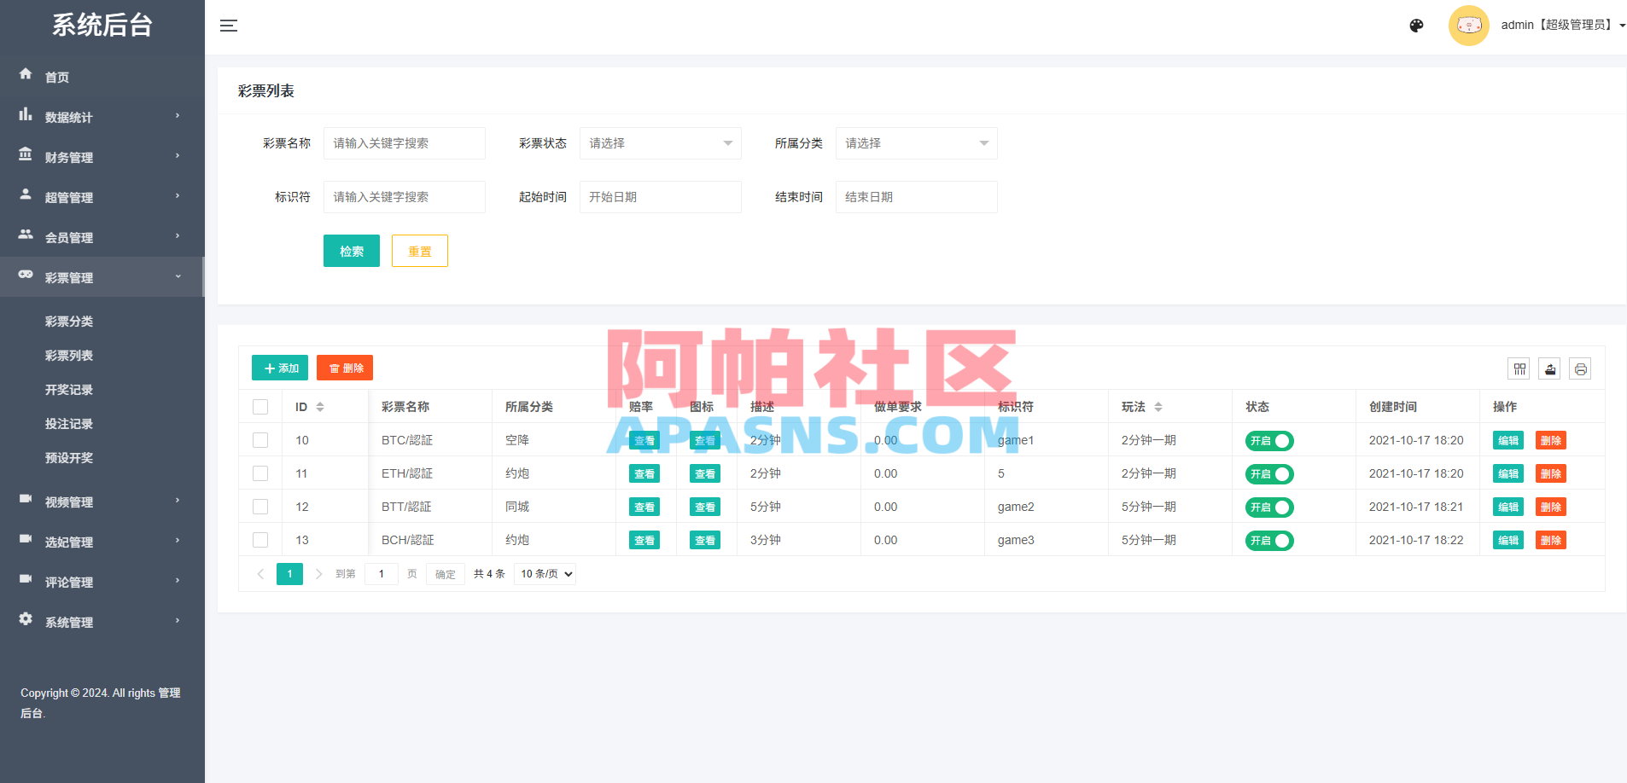Open the 彩票状态 dropdown
Screen dimensions: 1627x783
click(661, 143)
